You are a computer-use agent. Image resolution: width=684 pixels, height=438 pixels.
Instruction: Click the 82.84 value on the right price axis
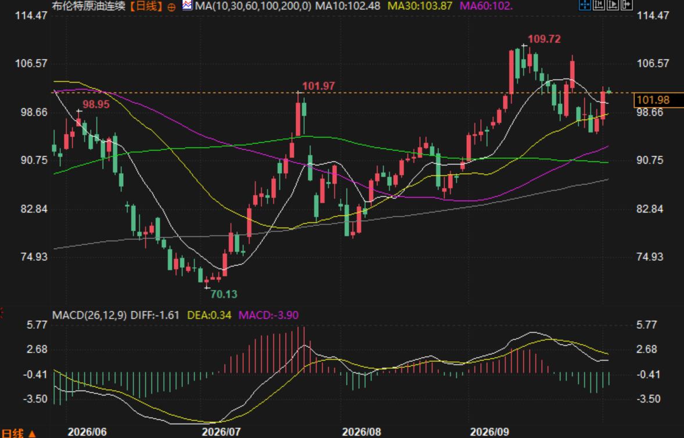point(650,209)
